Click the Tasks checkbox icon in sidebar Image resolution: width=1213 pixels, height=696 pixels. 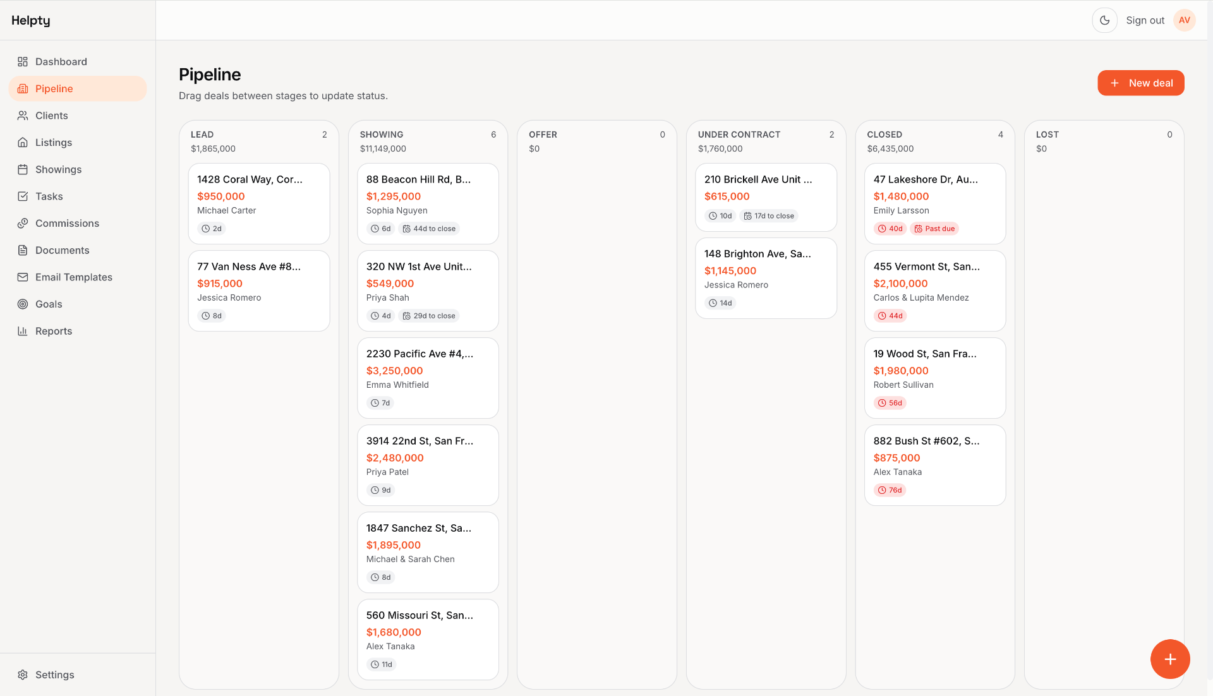point(23,196)
